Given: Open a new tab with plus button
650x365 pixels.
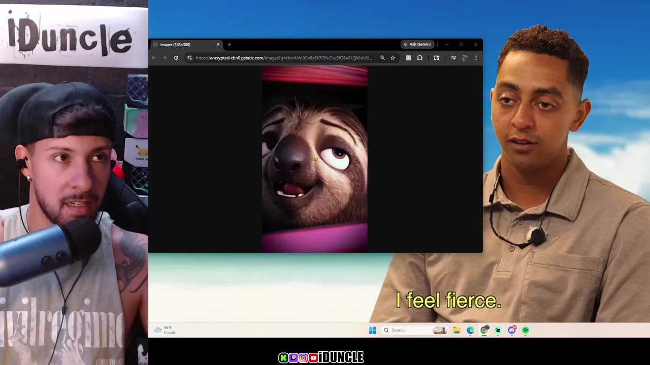Looking at the screenshot, I should click(x=229, y=45).
